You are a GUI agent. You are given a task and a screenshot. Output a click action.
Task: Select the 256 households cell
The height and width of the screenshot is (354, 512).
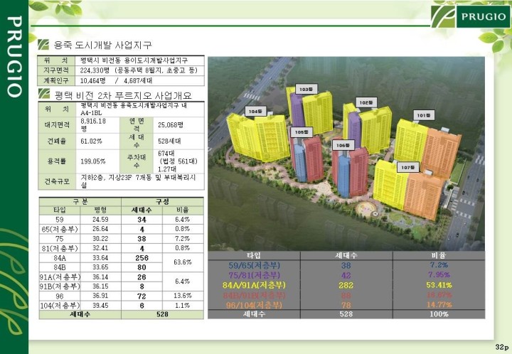click(x=142, y=258)
